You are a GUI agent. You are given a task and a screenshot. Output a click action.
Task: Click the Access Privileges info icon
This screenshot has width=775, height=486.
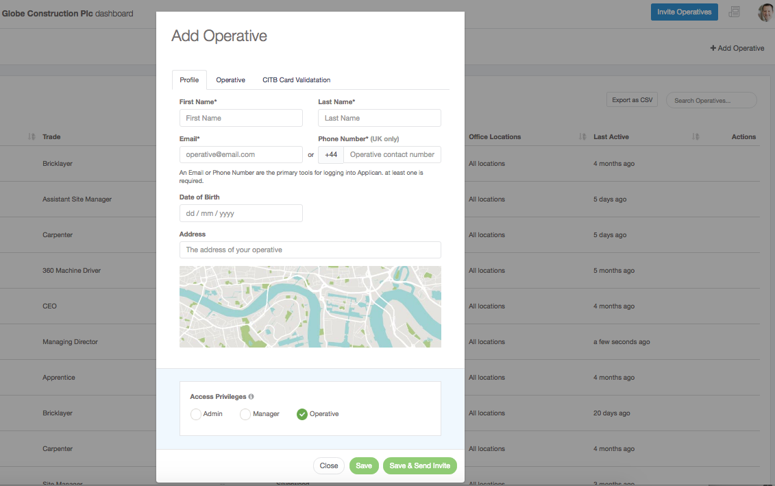point(251,397)
